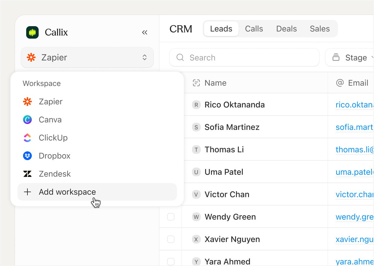Open the Zapier workspace selector dropdown
Screen dimensions: 374x266
point(87,57)
